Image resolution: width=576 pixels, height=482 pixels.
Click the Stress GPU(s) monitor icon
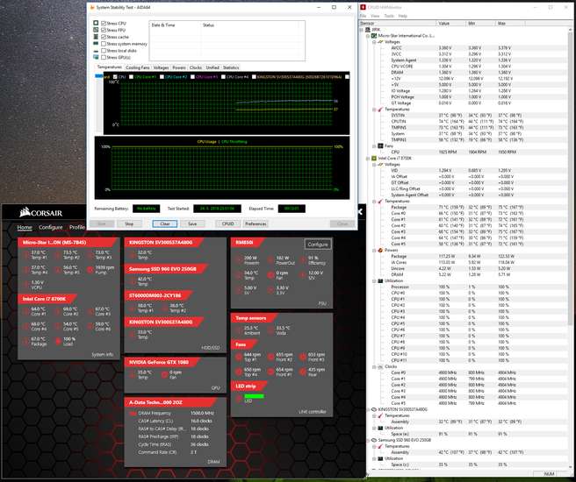[x=96, y=57]
